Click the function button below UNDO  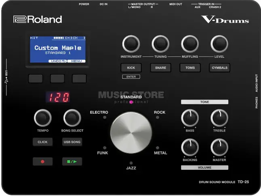click(57, 78)
